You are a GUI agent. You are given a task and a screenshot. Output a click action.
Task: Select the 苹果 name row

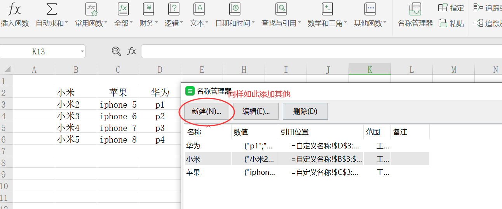[307, 172]
